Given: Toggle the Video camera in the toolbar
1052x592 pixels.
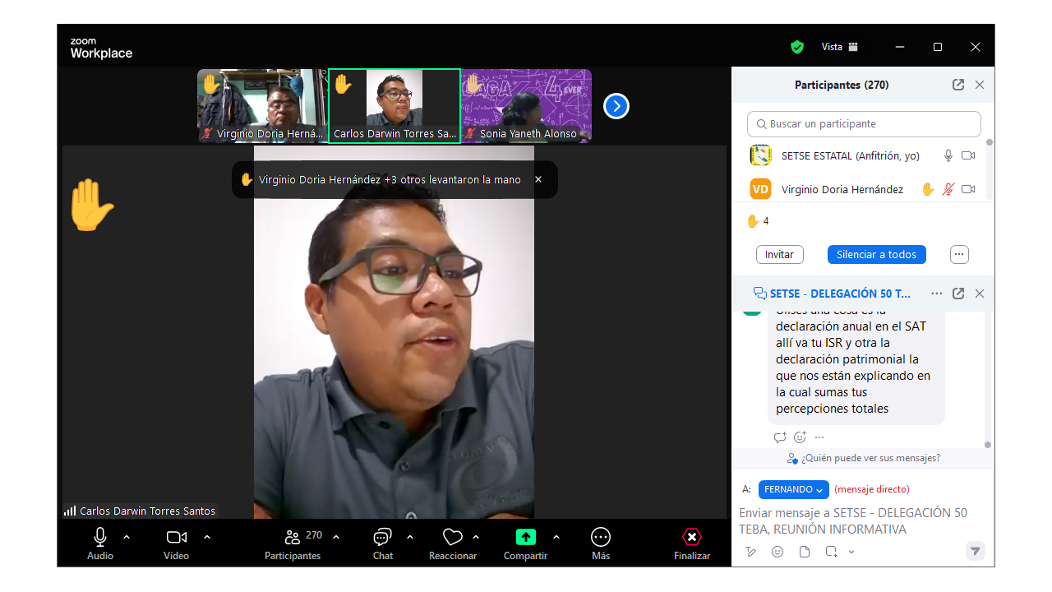Looking at the screenshot, I should pyautogui.click(x=176, y=538).
